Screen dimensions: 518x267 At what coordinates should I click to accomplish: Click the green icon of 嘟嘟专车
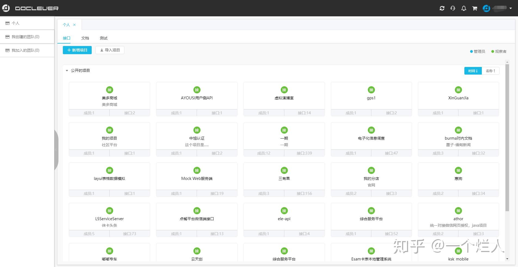pyautogui.click(x=109, y=251)
